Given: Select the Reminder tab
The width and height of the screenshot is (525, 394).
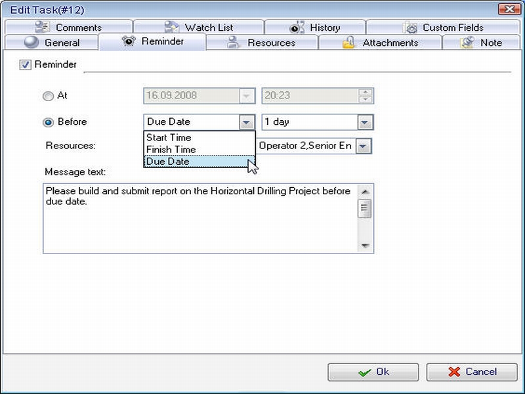Looking at the screenshot, I should click(152, 41).
